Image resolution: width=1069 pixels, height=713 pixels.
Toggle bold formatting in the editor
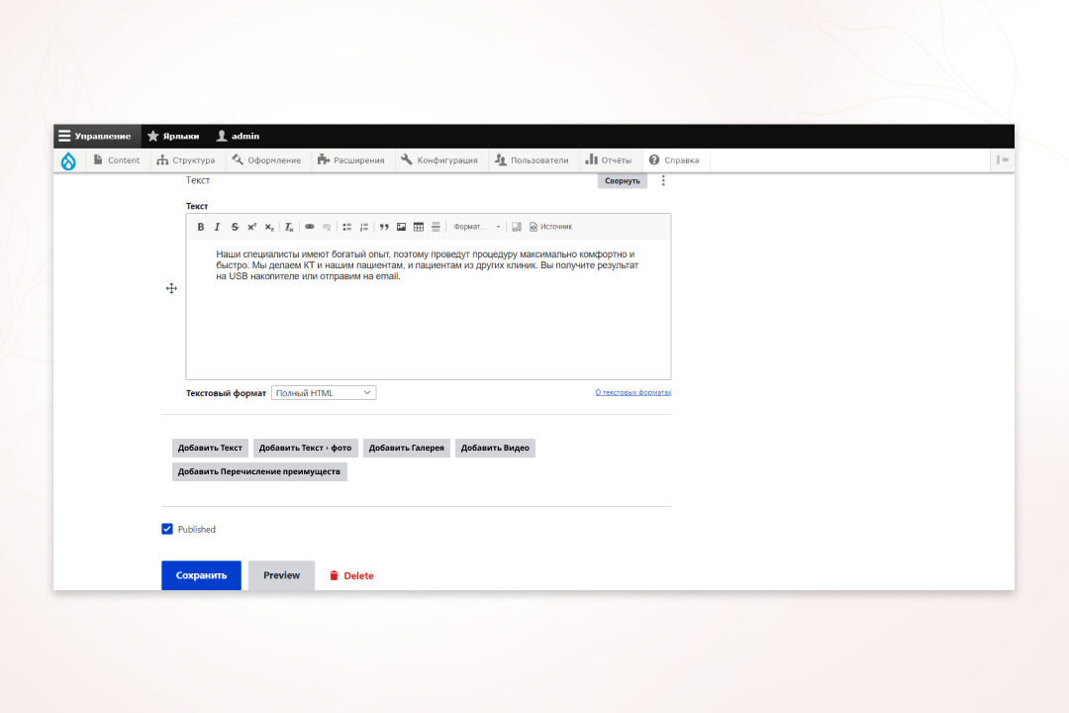point(201,227)
